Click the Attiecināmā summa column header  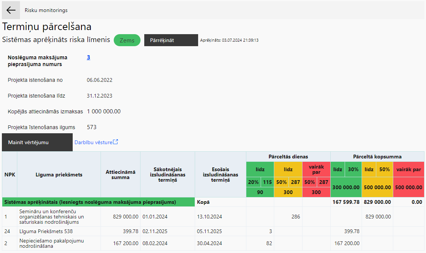click(x=121, y=175)
